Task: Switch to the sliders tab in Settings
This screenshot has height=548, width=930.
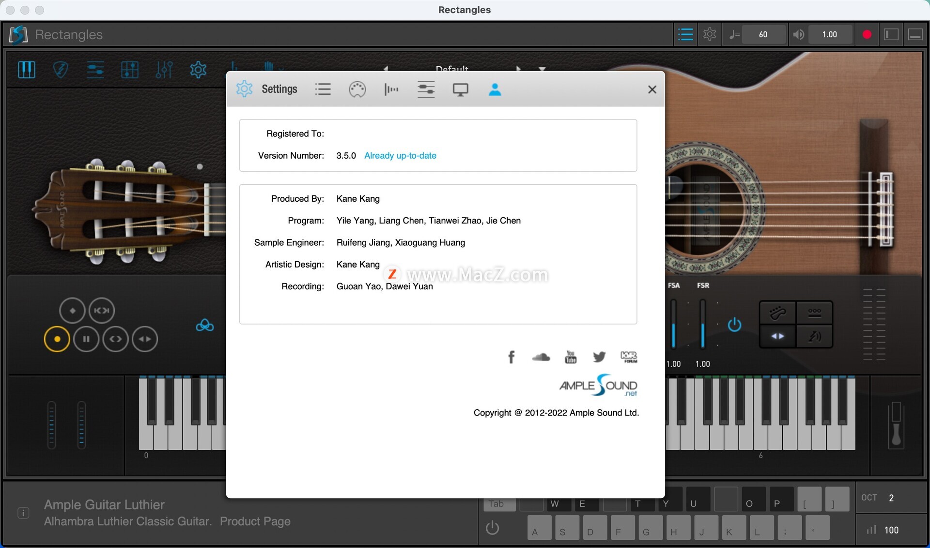Action: 426,89
